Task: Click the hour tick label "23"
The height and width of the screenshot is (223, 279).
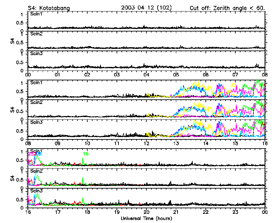Action: coord(235,212)
